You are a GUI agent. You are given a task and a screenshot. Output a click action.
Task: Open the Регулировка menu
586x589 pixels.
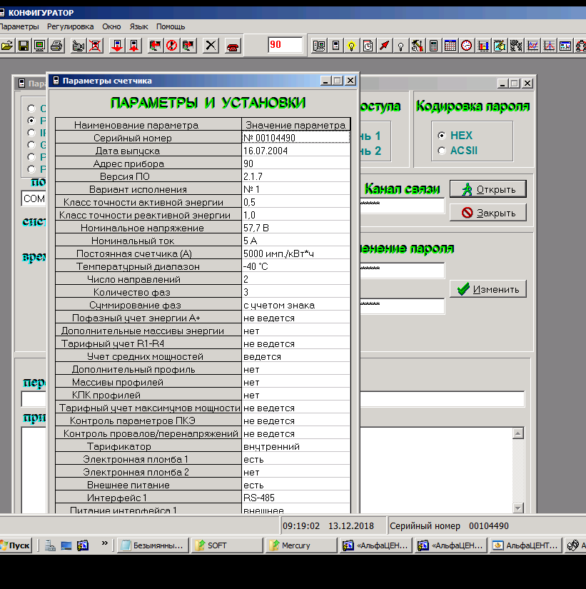70,26
